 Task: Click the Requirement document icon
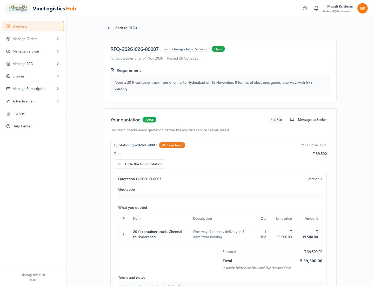coord(112,70)
